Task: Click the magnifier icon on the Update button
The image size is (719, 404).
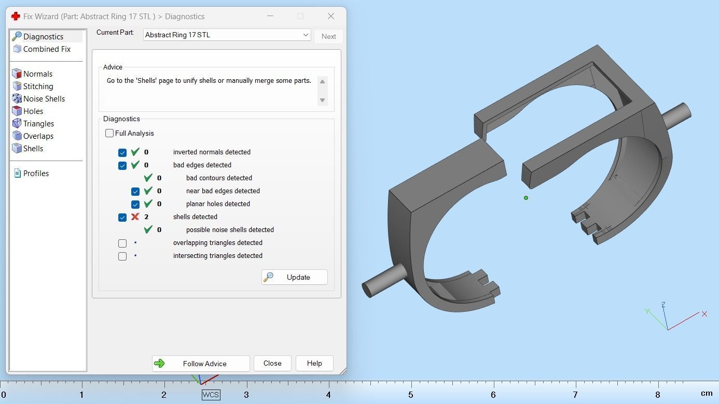Action: point(268,277)
